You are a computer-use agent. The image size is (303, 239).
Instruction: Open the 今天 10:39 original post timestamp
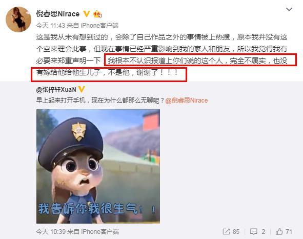coord(50,231)
